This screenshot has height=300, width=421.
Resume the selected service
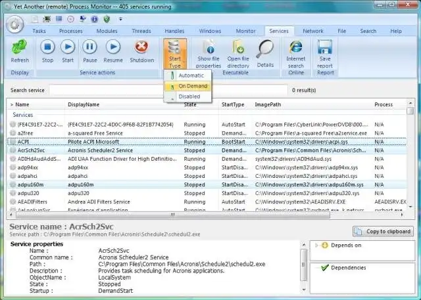click(113, 51)
